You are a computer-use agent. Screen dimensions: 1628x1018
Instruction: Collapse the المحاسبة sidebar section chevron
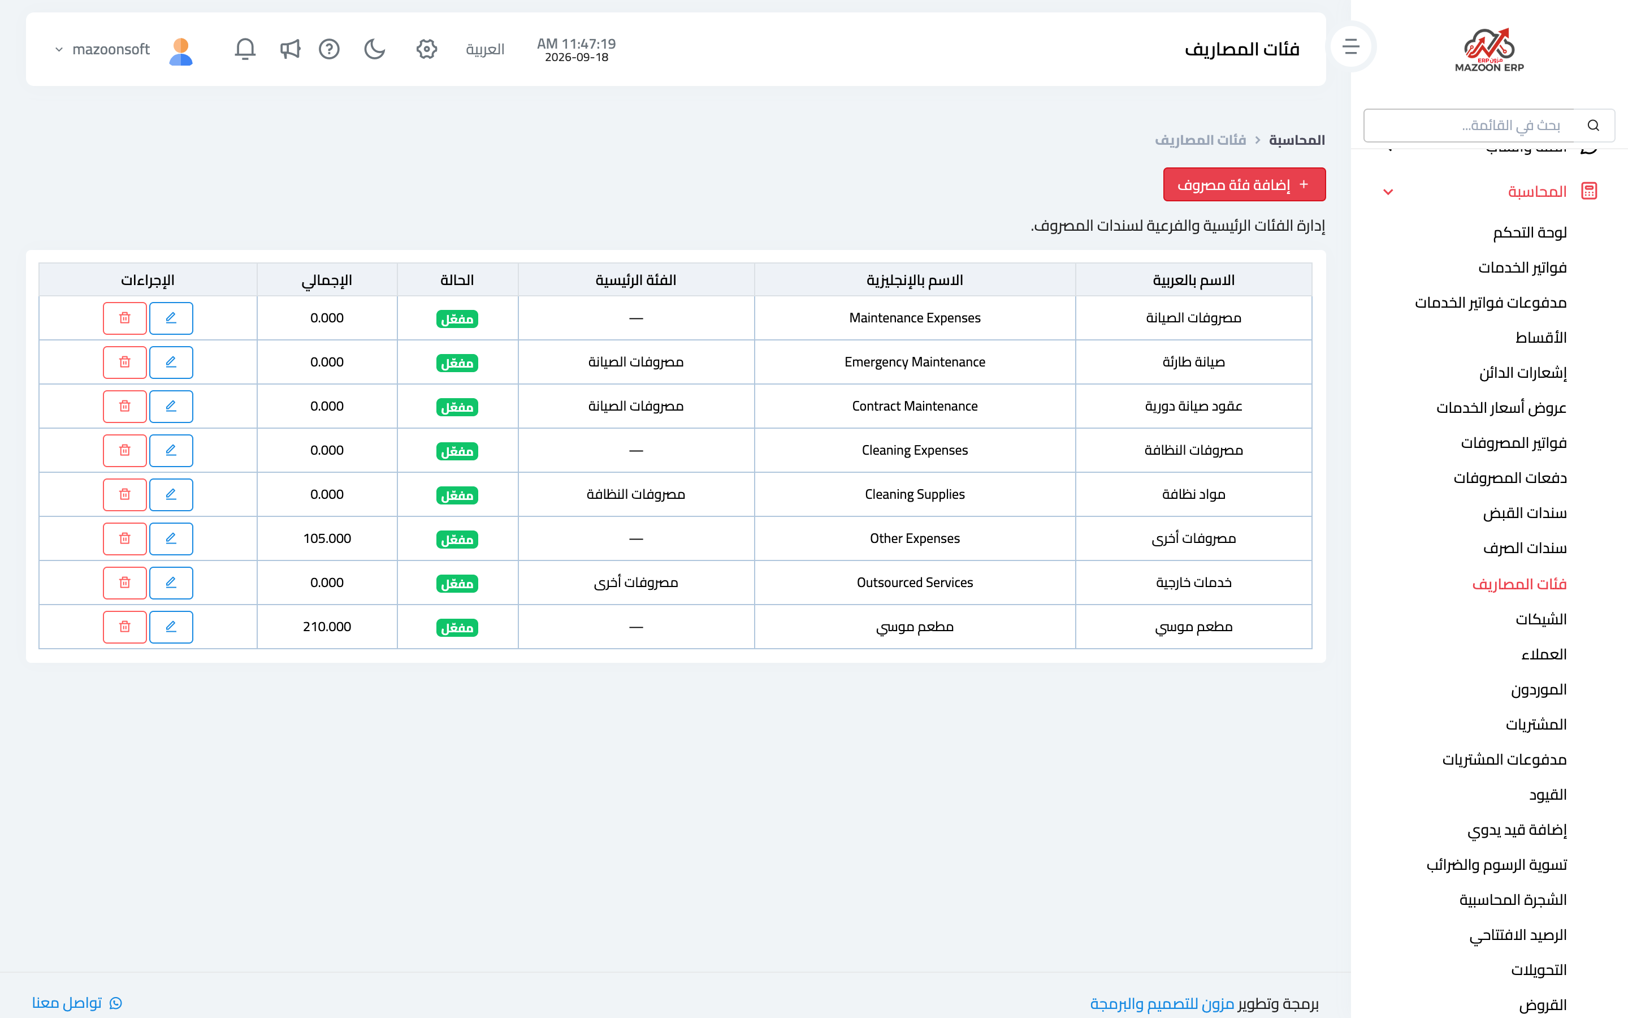(1388, 192)
